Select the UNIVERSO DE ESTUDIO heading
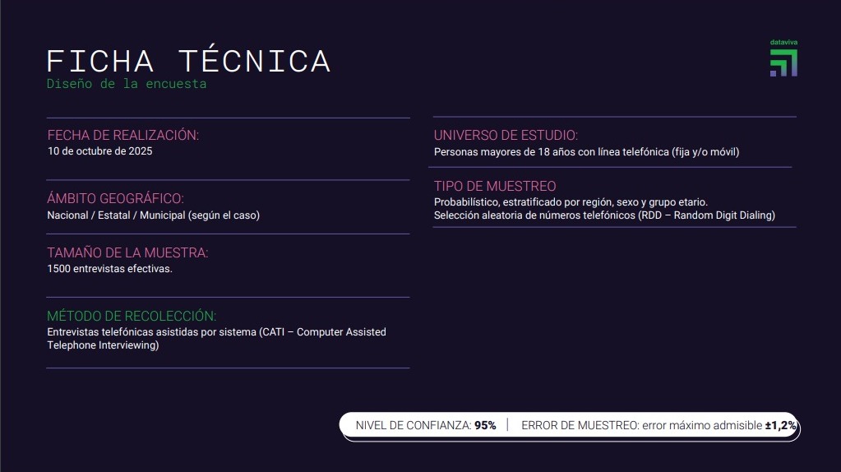The height and width of the screenshot is (472, 841). (x=506, y=135)
